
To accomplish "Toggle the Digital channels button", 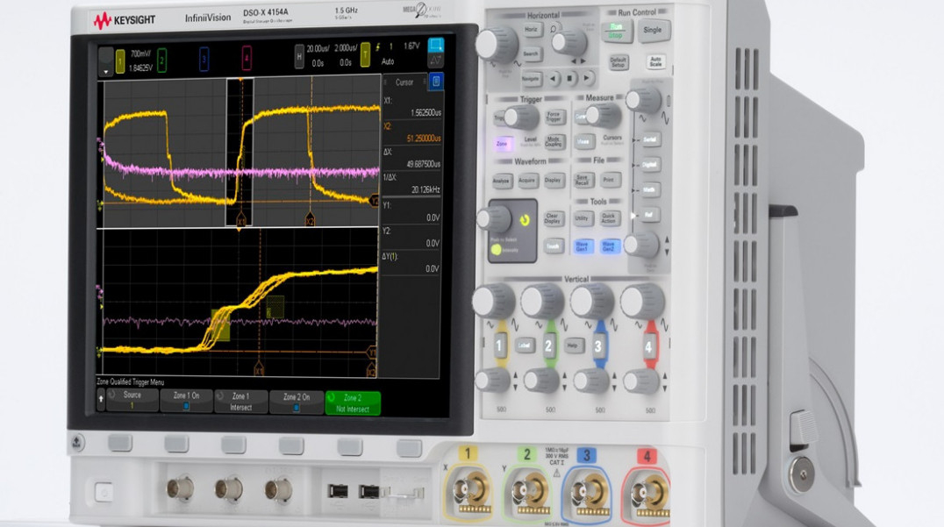I will [x=649, y=164].
